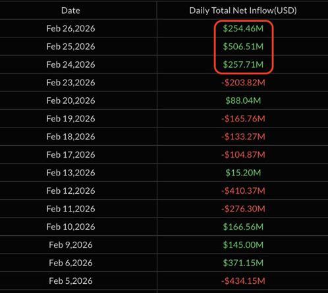
Task: Click the -$133.27M outflow value
Action: 243,137
